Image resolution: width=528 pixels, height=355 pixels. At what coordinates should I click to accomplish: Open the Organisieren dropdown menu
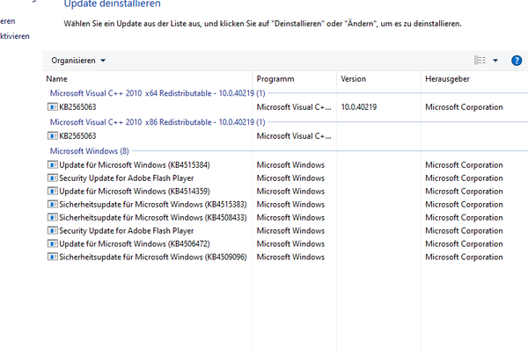[x=78, y=61]
